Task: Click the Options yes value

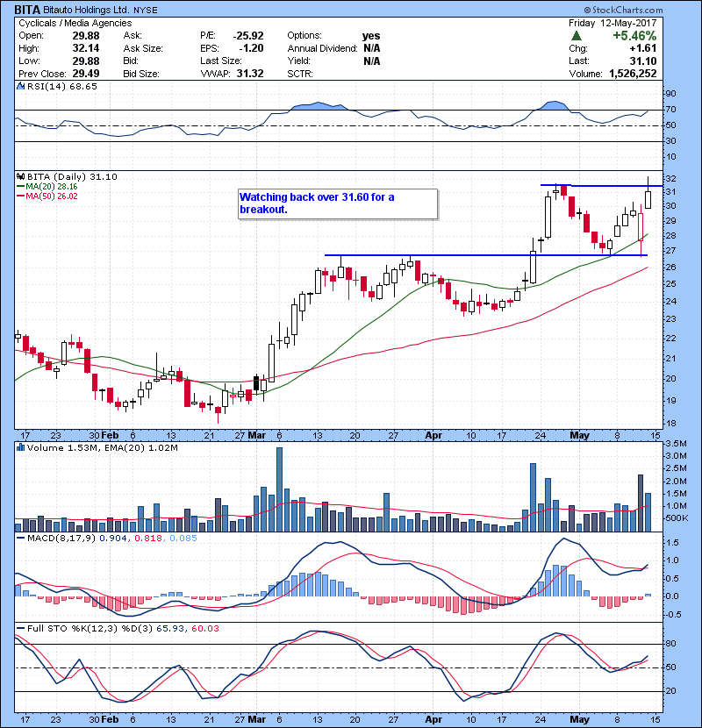Action: pos(371,36)
